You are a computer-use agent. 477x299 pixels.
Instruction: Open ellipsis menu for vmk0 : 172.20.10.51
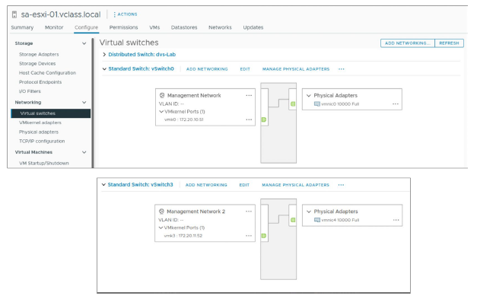point(249,119)
